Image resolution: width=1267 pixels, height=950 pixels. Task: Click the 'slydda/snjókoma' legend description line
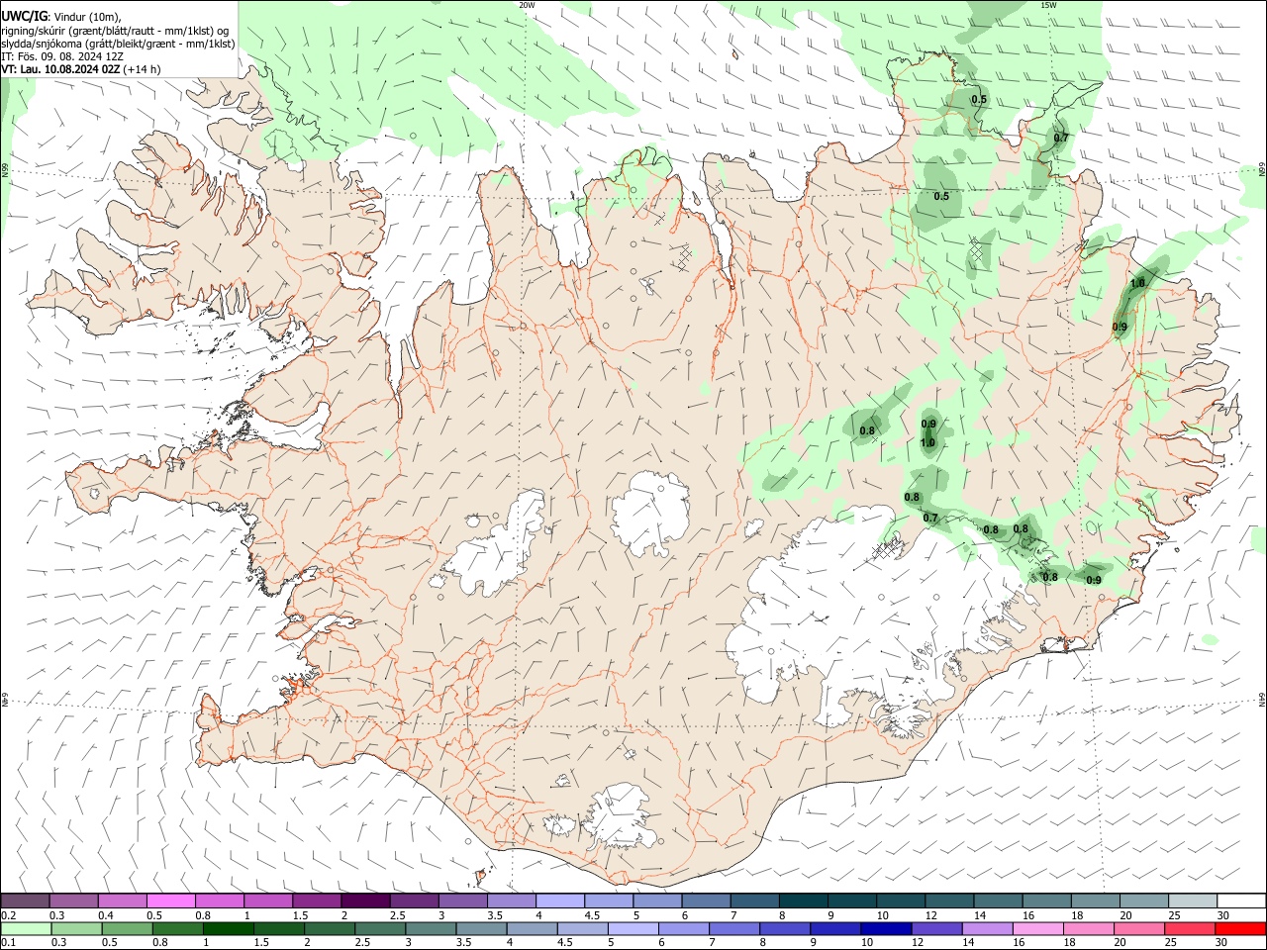119,44
